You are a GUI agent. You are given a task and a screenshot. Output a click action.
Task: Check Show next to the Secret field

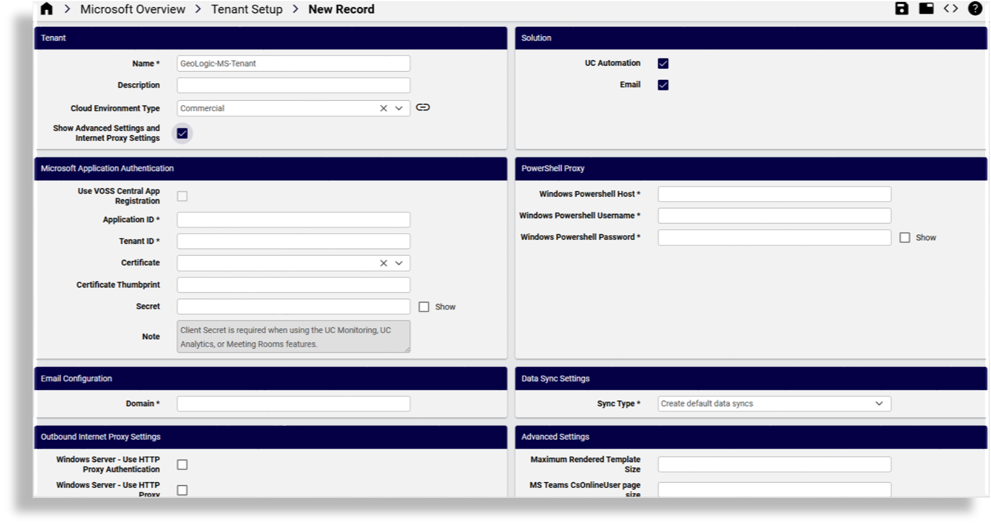tap(424, 307)
